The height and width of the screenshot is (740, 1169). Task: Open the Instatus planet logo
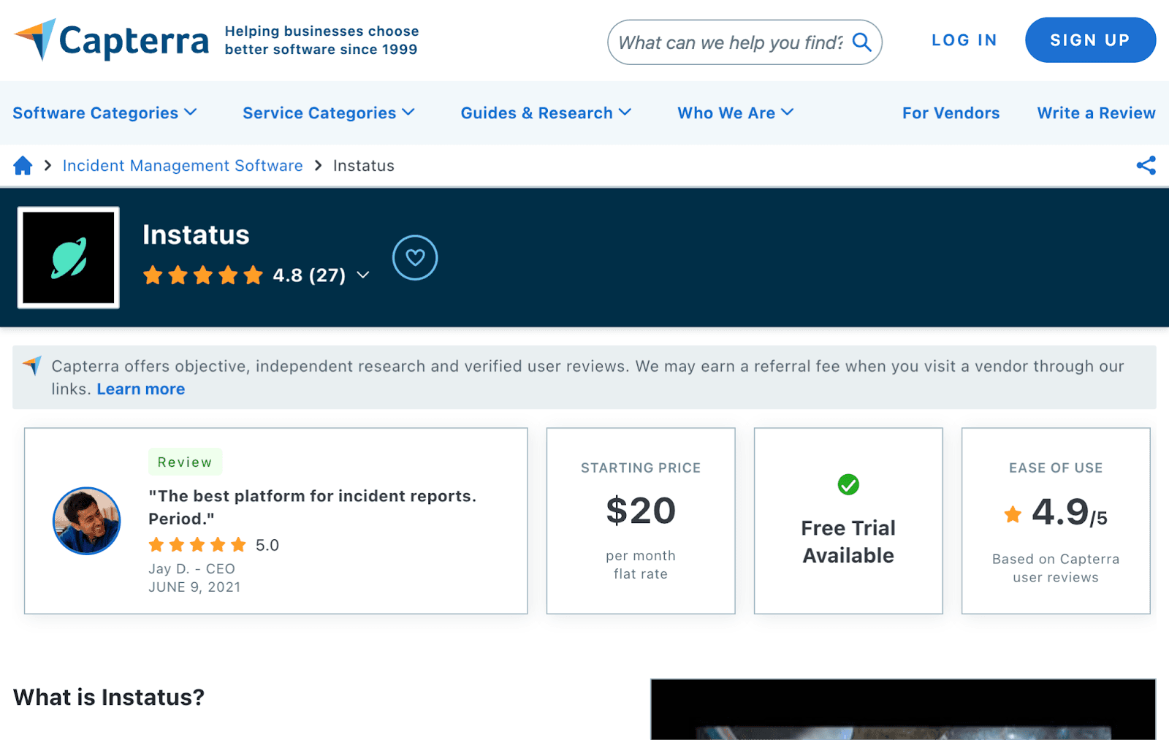(x=69, y=258)
